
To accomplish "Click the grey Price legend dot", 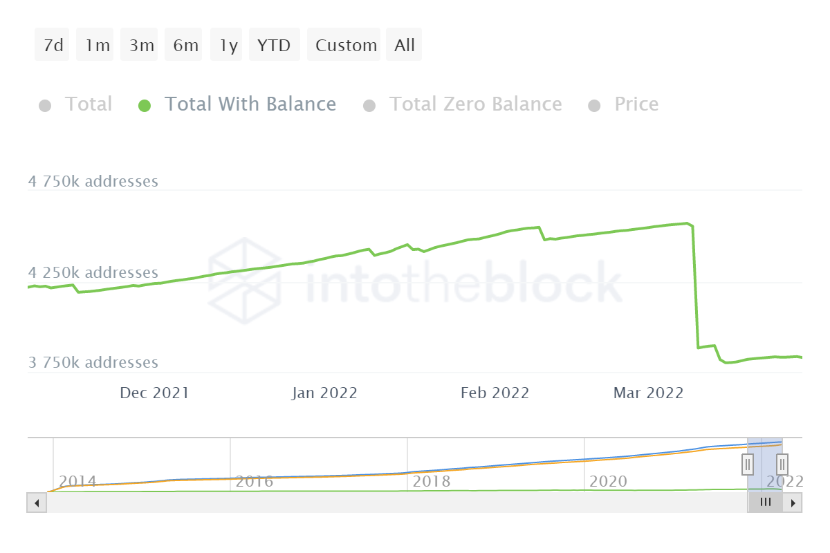I will (594, 105).
